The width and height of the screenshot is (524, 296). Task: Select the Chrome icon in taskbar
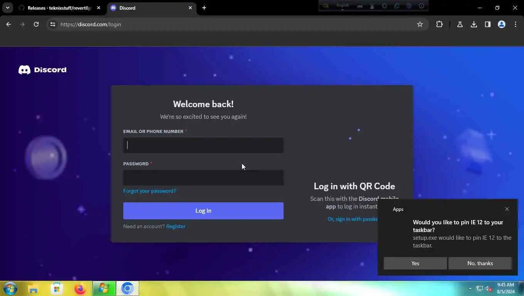tap(128, 288)
